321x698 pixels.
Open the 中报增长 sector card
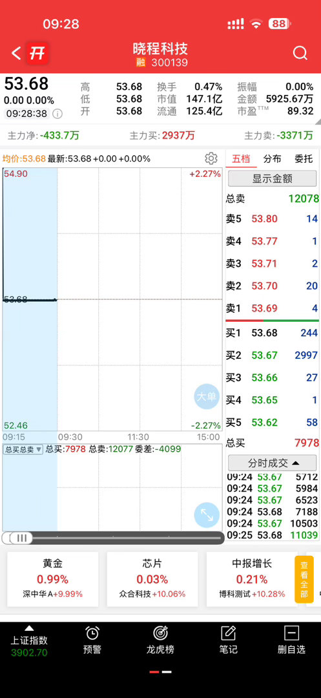pos(251,579)
